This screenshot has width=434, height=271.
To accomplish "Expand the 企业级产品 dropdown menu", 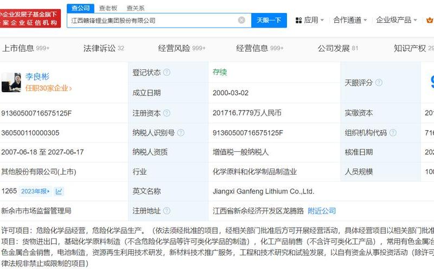I will pyautogui.click(x=397, y=20).
